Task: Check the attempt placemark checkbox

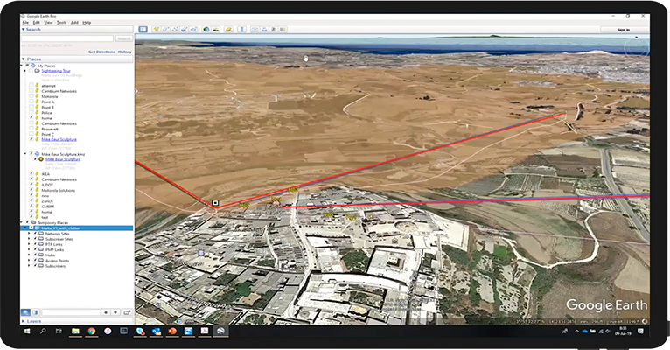Action: pos(31,86)
